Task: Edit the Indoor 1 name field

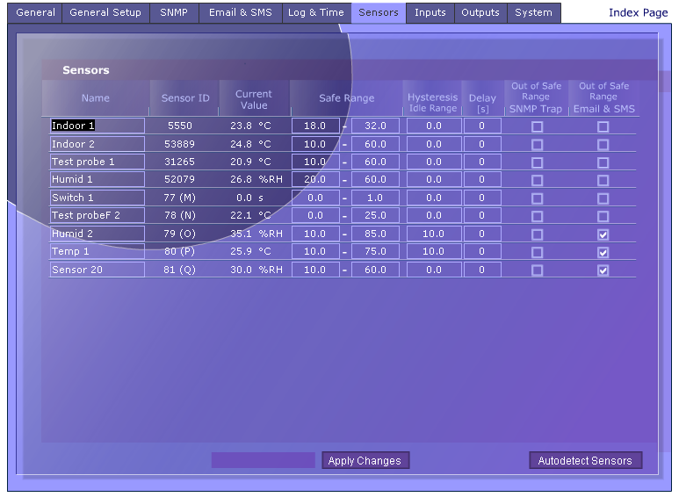Action: 97,126
